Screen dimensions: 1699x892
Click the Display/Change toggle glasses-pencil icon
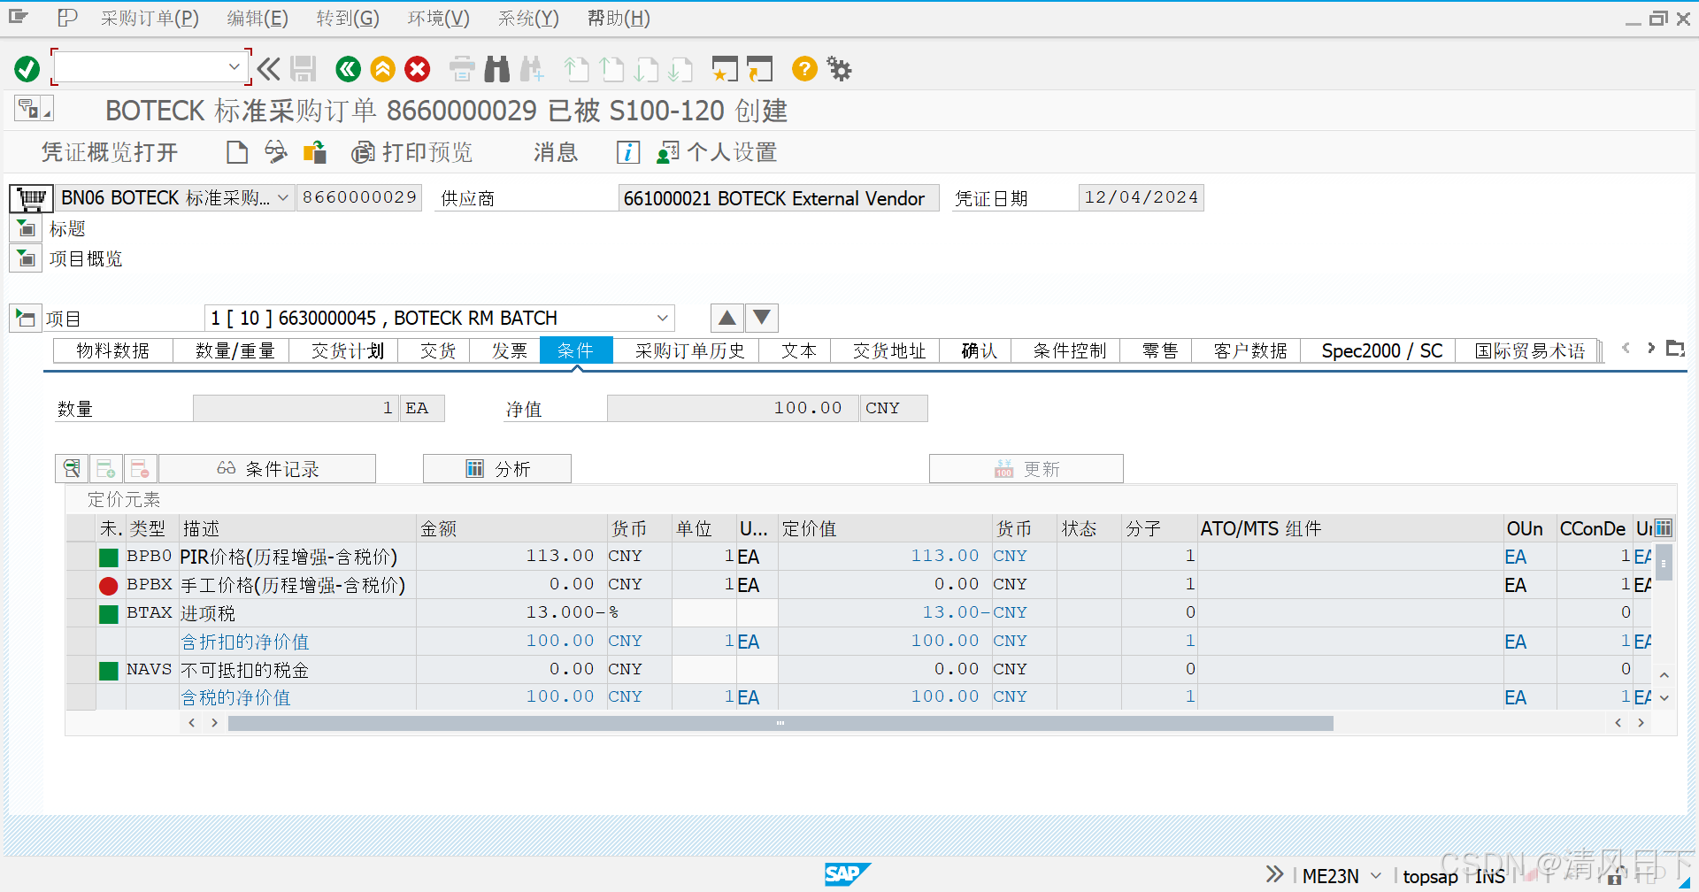tap(275, 152)
